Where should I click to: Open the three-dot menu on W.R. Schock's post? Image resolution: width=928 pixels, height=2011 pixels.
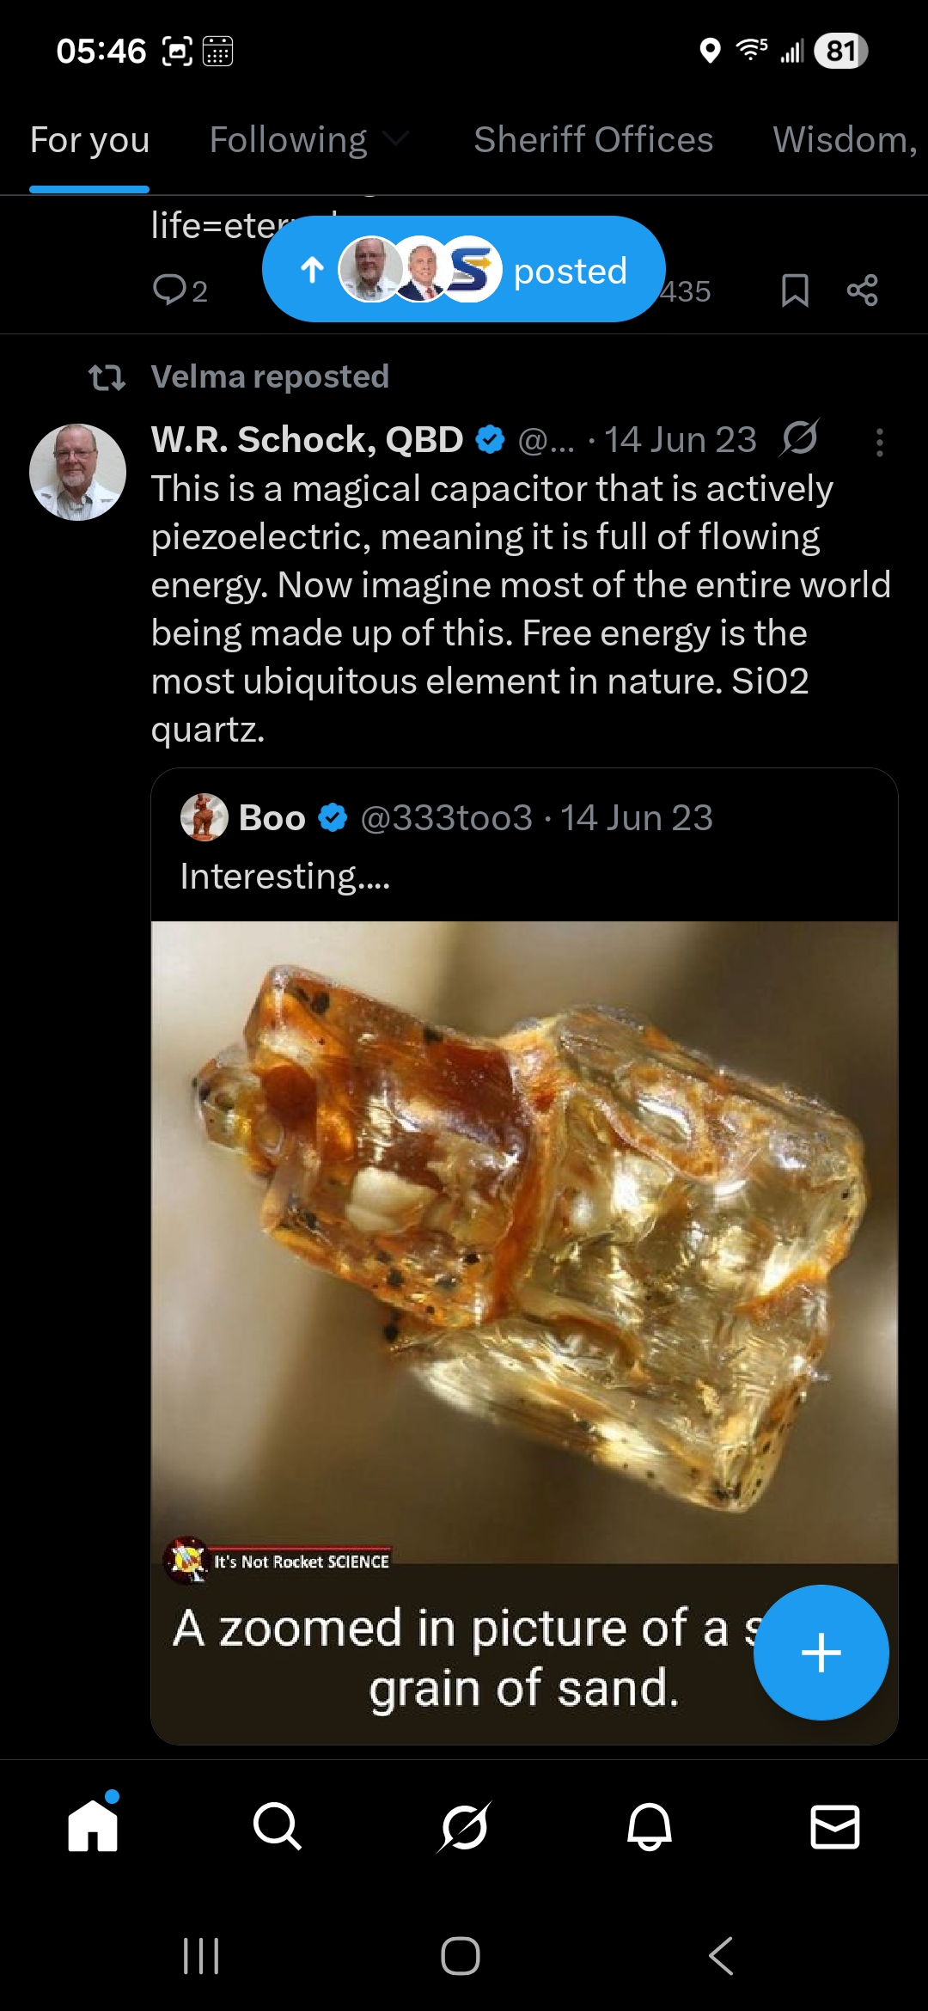click(x=879, y=442)
